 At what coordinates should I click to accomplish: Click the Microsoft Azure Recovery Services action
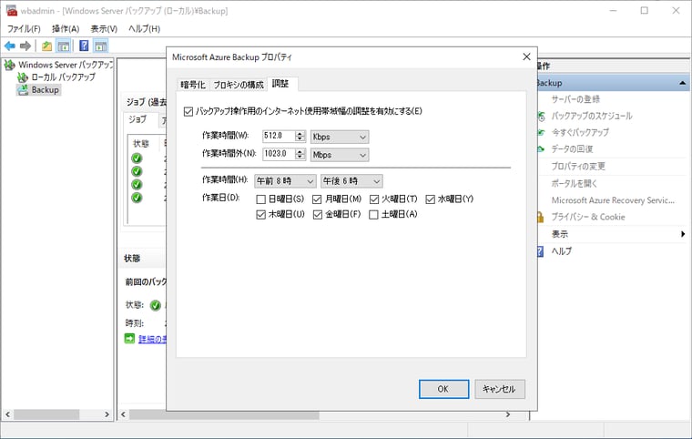[613, 200]
